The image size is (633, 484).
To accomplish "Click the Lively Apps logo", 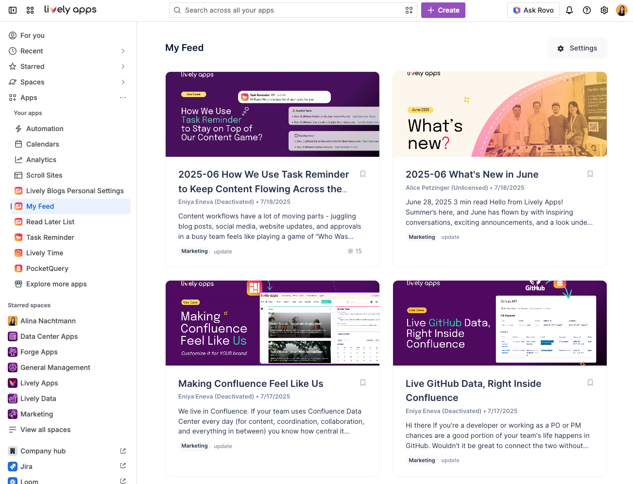I will tap(70, 10).
